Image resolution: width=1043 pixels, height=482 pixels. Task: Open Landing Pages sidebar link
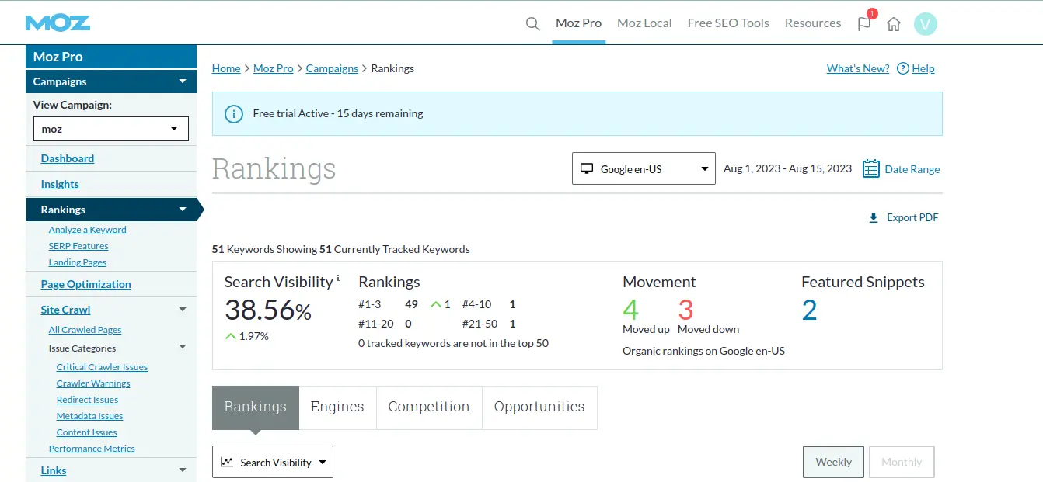78,262
